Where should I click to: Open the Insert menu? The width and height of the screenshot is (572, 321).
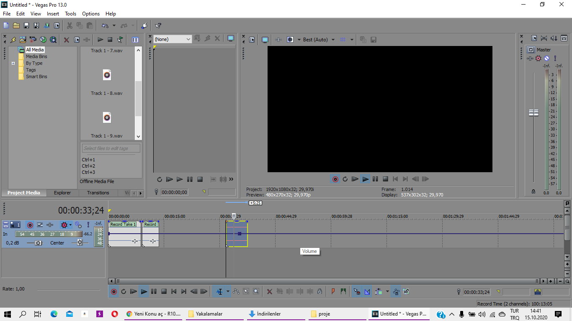(53, 14)
